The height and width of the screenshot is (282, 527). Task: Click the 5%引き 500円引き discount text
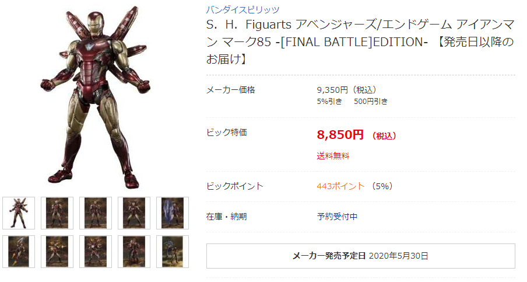pos(352,101)
